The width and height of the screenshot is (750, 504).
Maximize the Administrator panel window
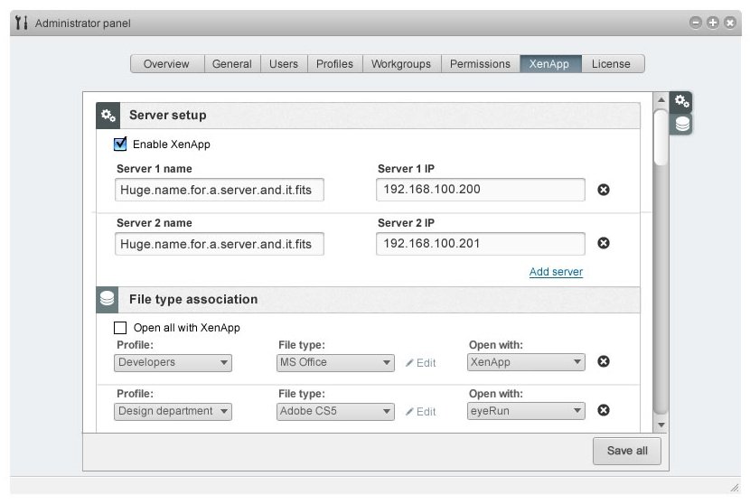pos(713,23)
